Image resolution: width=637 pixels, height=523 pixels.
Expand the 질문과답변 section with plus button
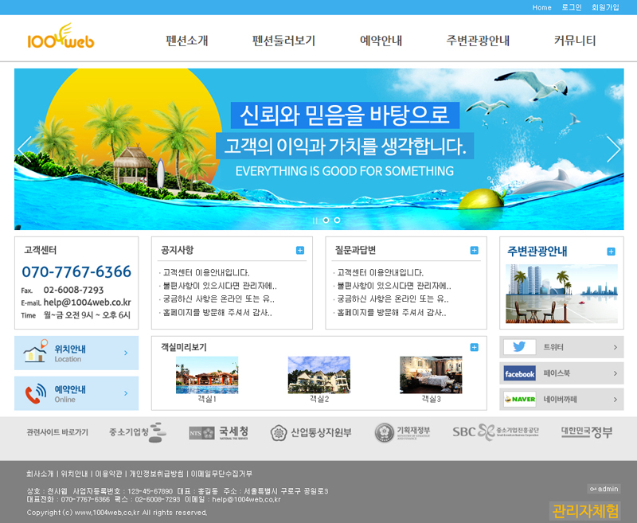pos(475,251)
